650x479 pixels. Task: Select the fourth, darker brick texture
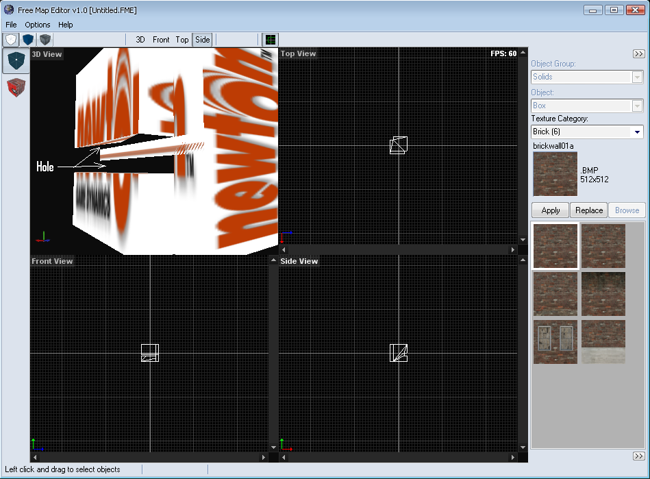coord(603,294)
